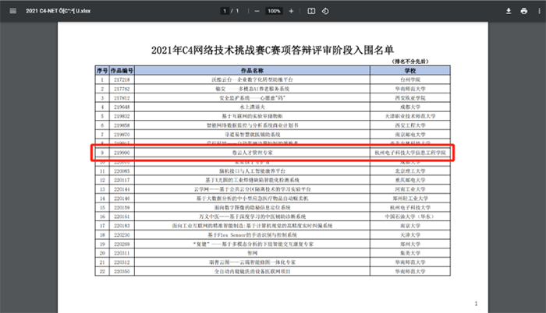Click school cell '集美大学'
Image resolution: width=546 pixels, height=313 pixels.
(x=410, y=253)
